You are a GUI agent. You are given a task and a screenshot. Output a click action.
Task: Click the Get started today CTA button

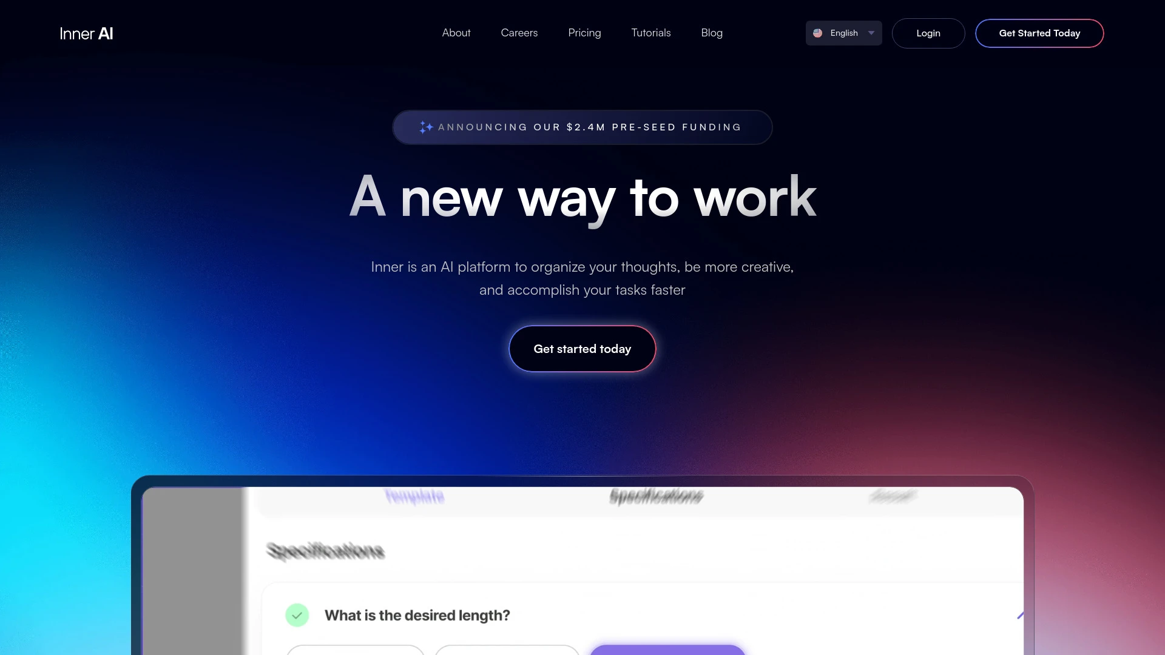click(x=582, y=349)
